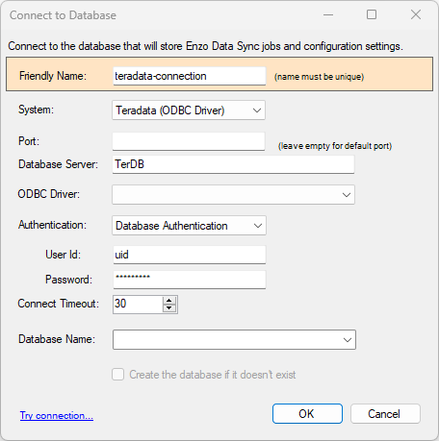Click the Friendly Name text field
The height and width of the screenshot is (441, 439).
(190, 76)
